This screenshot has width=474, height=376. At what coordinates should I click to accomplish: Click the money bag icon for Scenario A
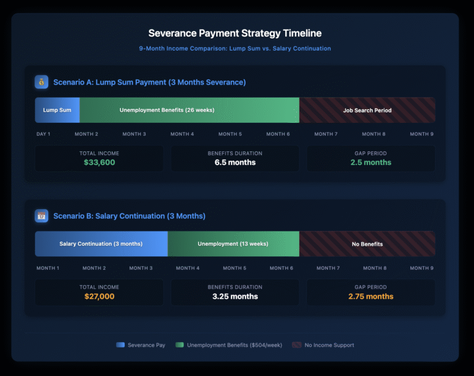41,82
